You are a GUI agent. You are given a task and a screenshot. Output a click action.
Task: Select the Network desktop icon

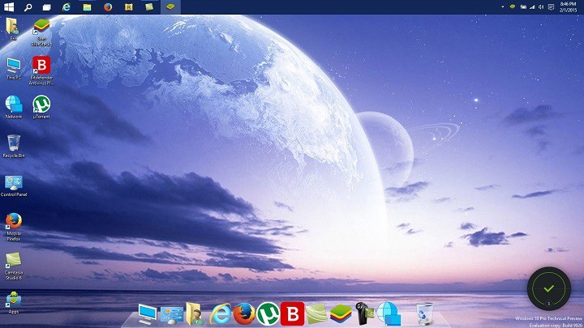tap(14, 107)
